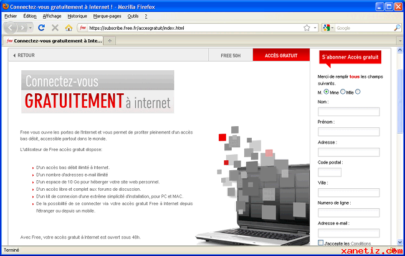Open the Google search engine selector

tap(328, 28)
